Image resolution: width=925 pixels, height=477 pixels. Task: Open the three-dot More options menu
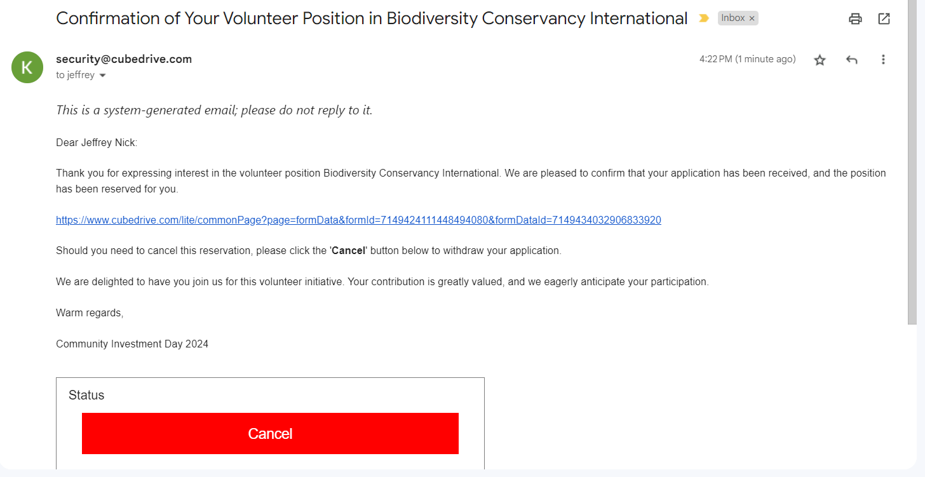[x=882, y=60]
